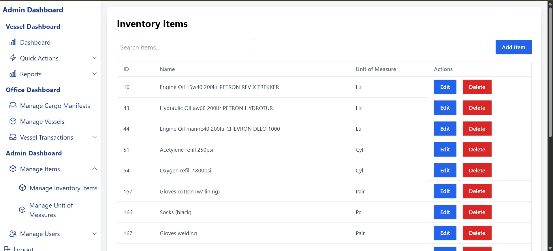This screenshot has width=553, height=251.
Task: Open Manage Cargo Manifests page
Action: [x=55, y=106]
